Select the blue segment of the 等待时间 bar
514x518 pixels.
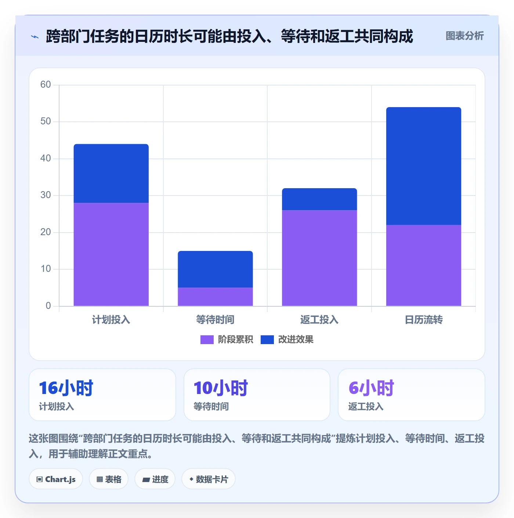point(216,269)
